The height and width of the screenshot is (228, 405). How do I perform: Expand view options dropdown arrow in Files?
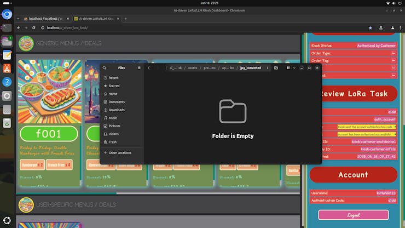[x=294, y=68]
